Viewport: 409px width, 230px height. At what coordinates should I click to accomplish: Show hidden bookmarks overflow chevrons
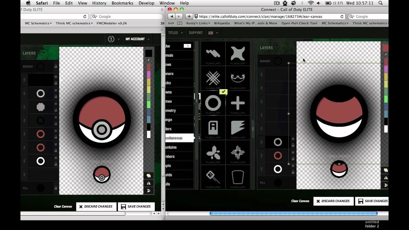162,23
